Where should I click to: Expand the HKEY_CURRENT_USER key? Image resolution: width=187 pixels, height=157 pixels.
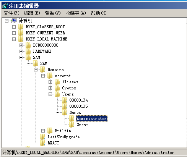[x=14, y=33]
